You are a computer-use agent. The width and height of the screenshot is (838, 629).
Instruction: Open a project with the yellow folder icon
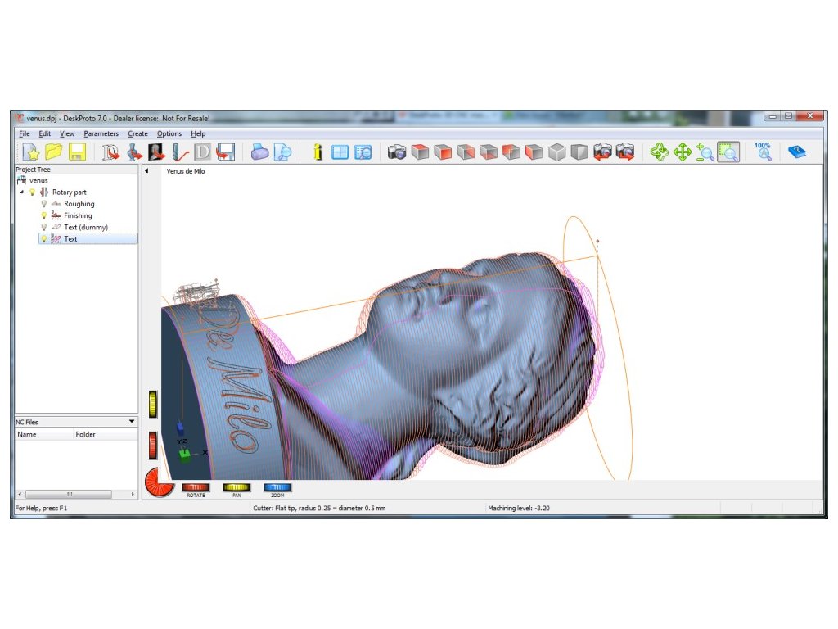click(53, 152)
